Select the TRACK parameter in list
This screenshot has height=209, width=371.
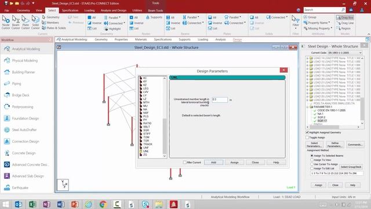coord(148,144)
